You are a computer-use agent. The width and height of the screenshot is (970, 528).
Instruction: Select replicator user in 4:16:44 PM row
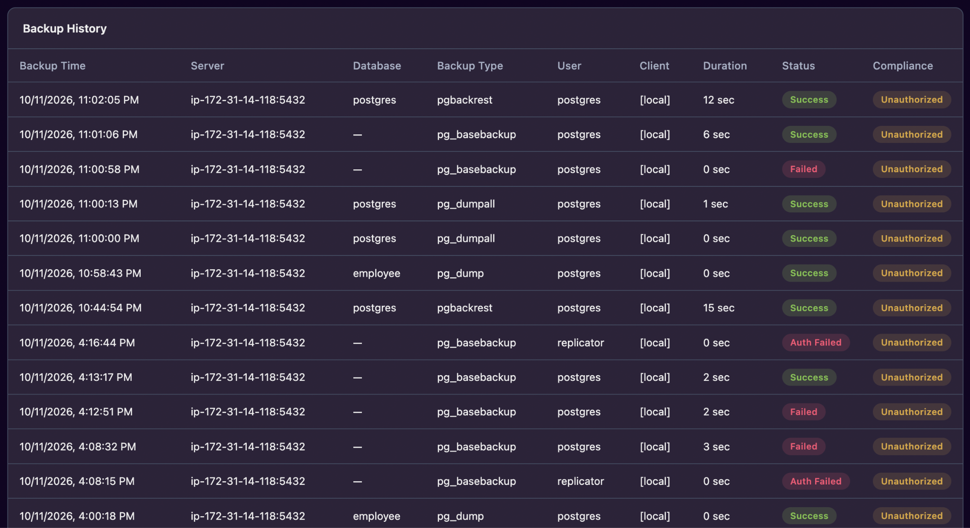(581, 343)
